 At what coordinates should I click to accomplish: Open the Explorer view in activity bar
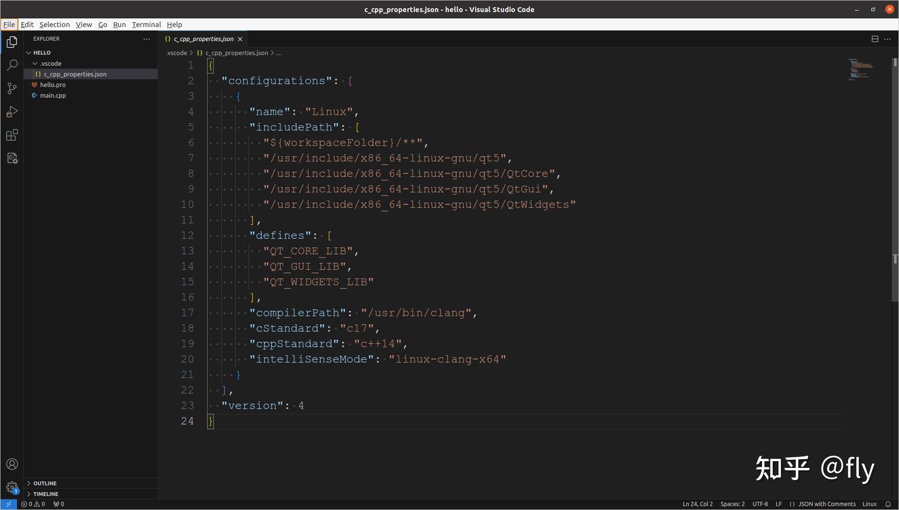pos(12,42)
